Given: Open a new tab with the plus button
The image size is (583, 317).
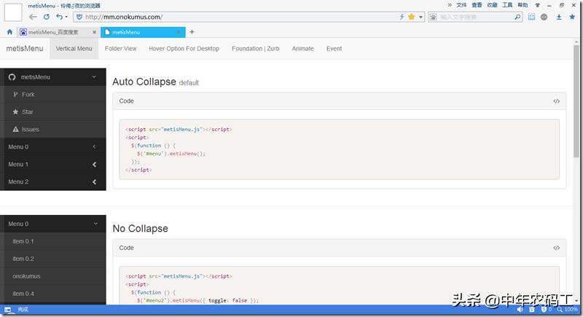Looking at the screenshot, I should [192, 32].
